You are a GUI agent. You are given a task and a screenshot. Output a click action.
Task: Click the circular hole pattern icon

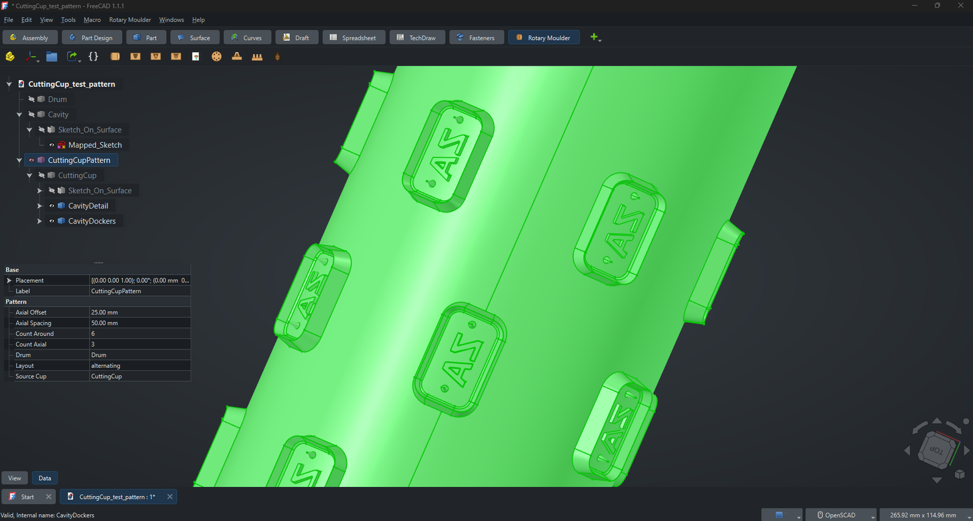(x=216, y=57)
